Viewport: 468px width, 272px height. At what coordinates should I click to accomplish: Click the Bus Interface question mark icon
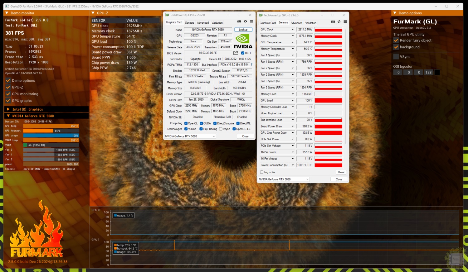(251, 65)
